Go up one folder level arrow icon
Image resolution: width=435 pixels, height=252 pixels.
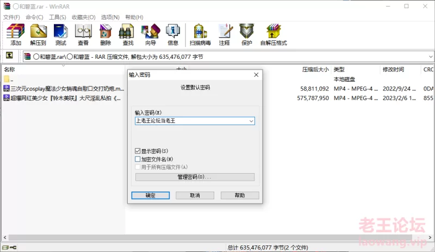[x=9, y=56]
